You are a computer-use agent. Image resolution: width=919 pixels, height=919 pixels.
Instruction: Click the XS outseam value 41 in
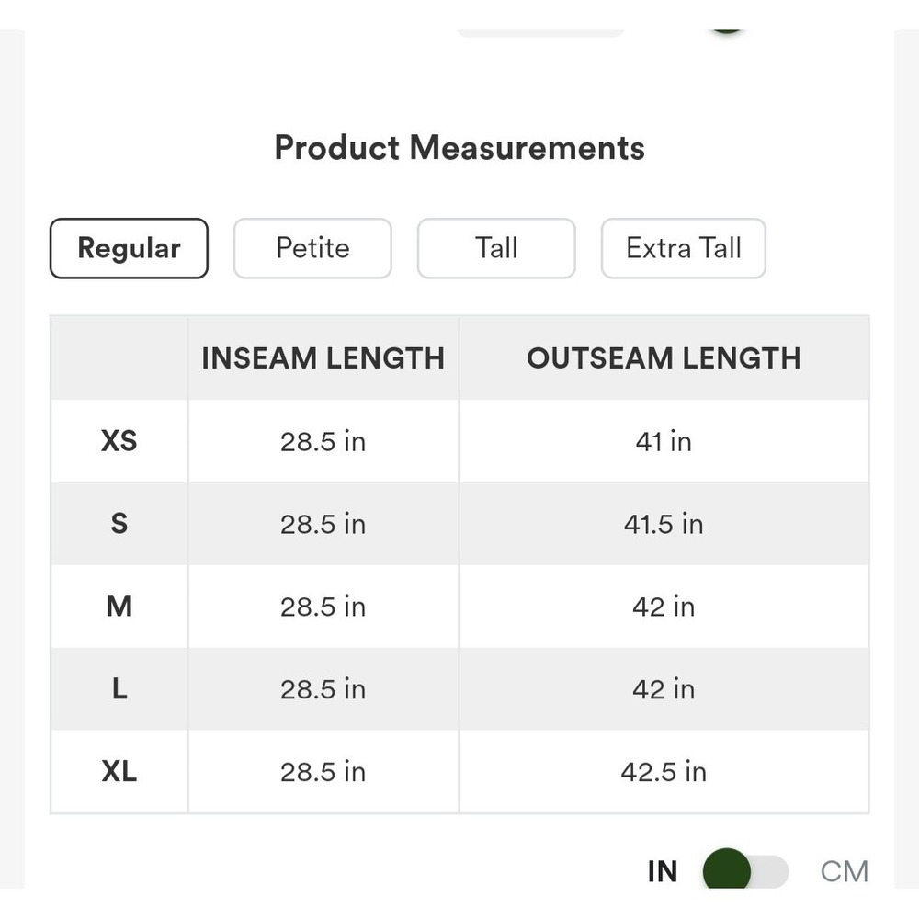pos(664,441)
